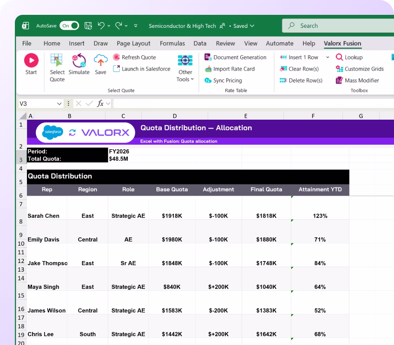
Task: Cancel the formula bar entry
Action: 79,103
